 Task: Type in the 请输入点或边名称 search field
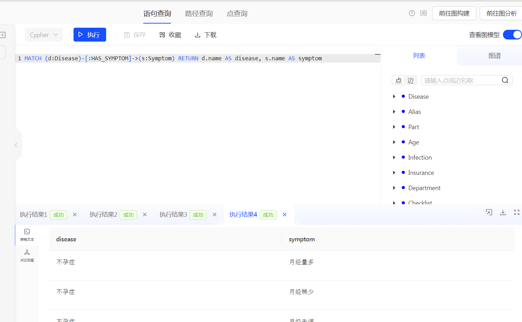point(458,80)
